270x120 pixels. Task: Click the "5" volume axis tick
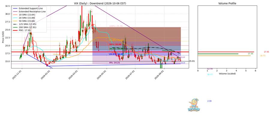tap(246, 70)
